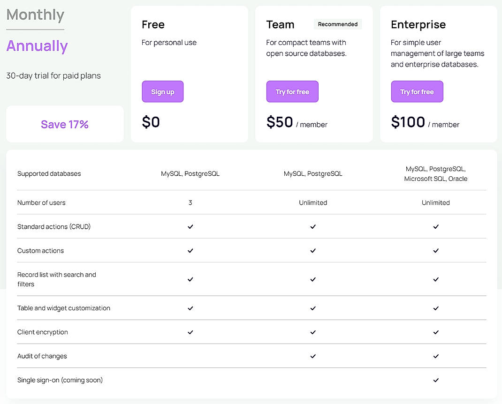Click the Client encryption checkmark for Free plan
This screenshot has height=404, width=502.
click(x=190, y=332)
